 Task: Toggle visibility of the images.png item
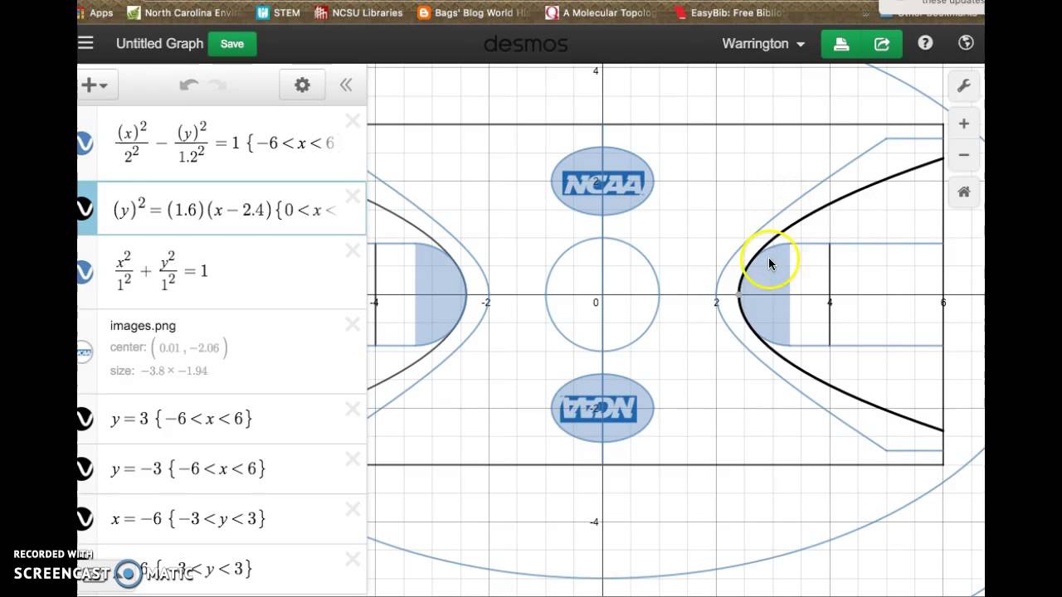(x=84, y=352)
